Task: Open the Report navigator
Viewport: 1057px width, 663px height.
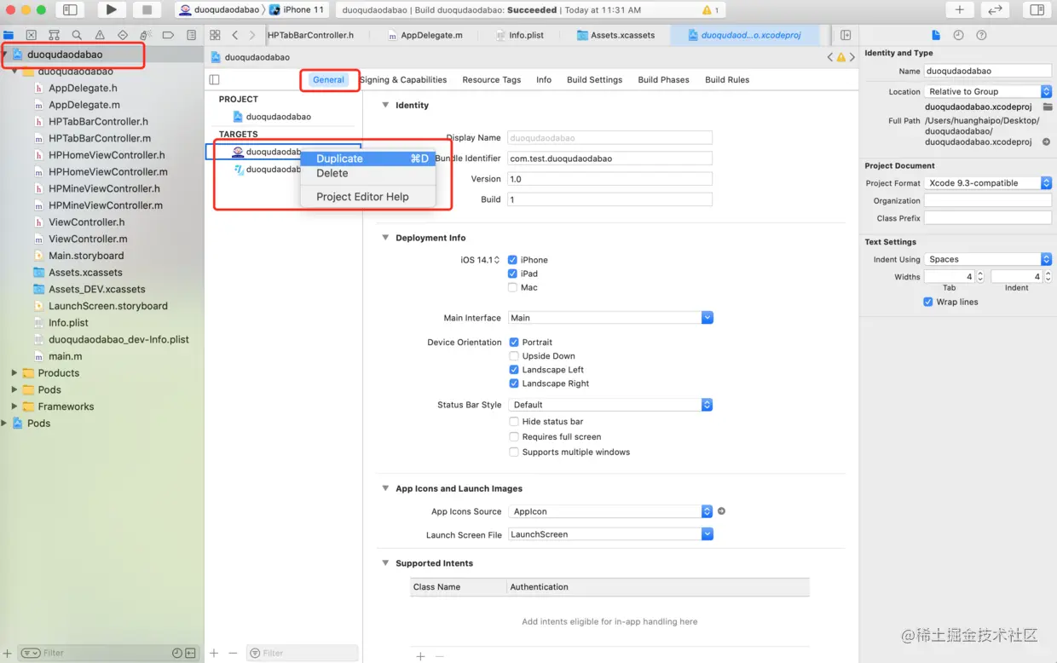Action: pyautogui.click(x=191, y=35)
